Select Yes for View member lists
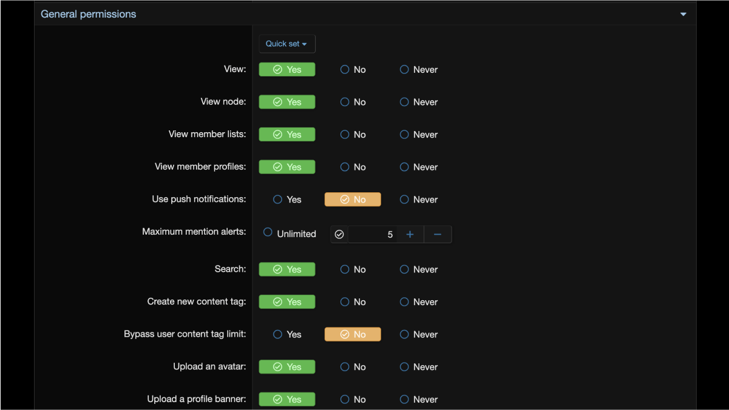729x410 pixels. click(x=287, y=135)
